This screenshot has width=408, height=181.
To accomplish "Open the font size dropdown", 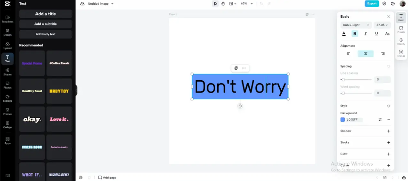I will click(x=382, y=25).
